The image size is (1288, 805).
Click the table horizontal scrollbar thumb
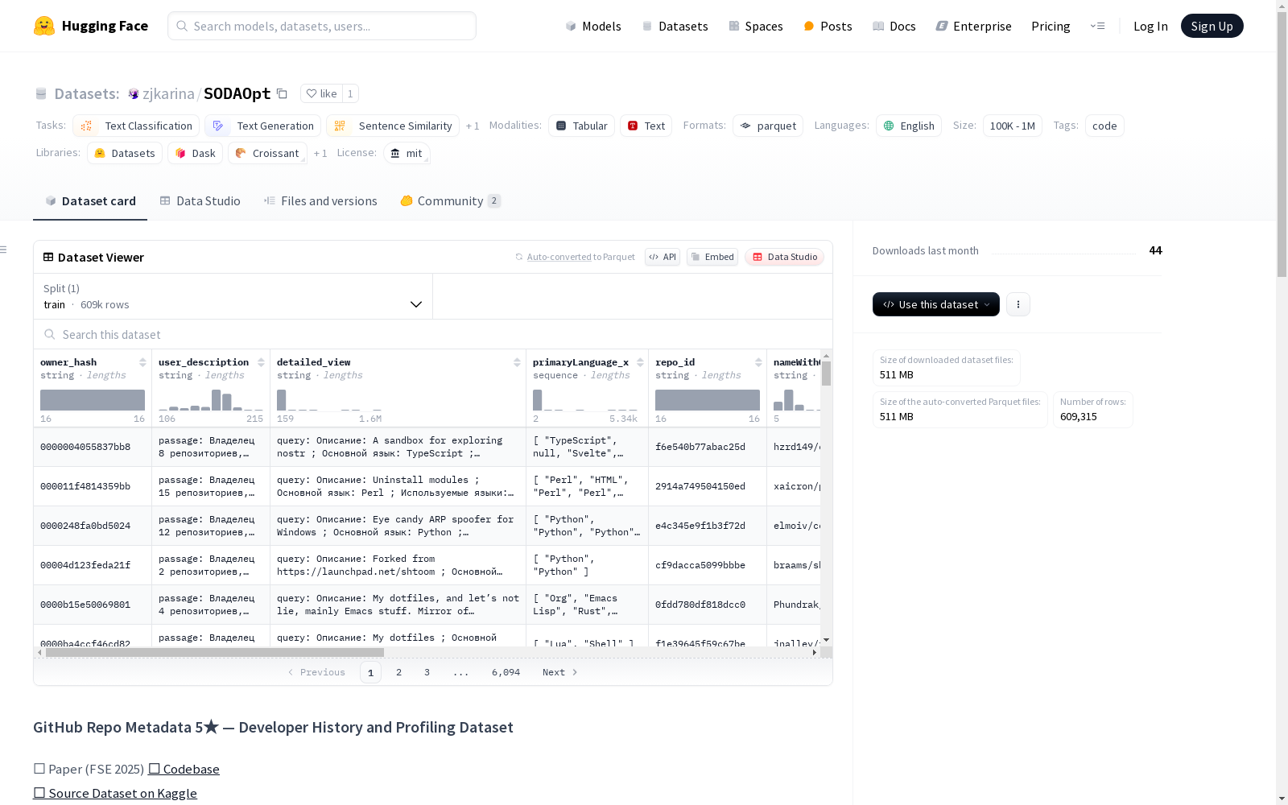point(215,653)
